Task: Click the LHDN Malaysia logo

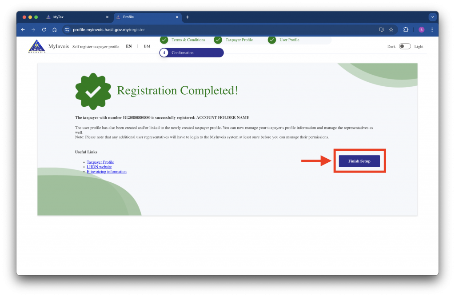Action: (x=36, y=46)
